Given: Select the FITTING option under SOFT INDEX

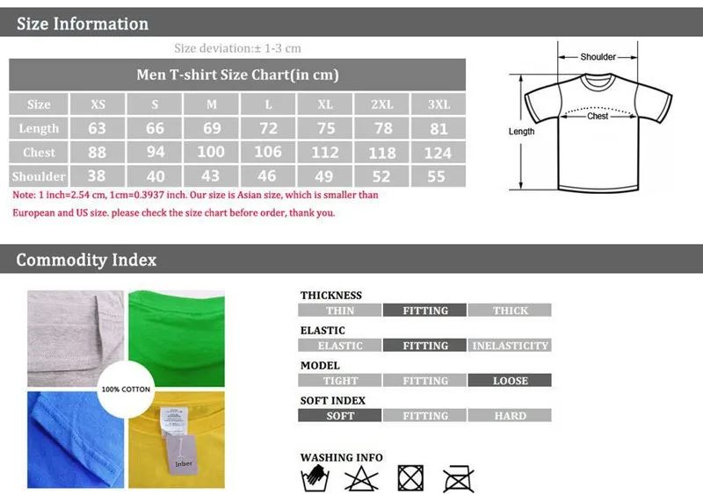Looking at the screenshot, I should pyautogui.click(x=424, y=415).
